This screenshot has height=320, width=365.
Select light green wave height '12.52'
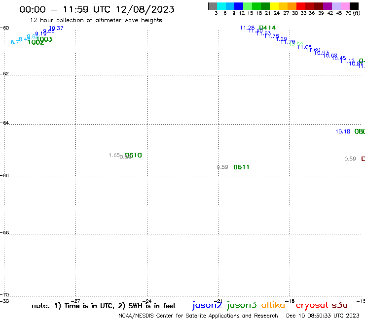pyautogui.click(x=296, y=44)
